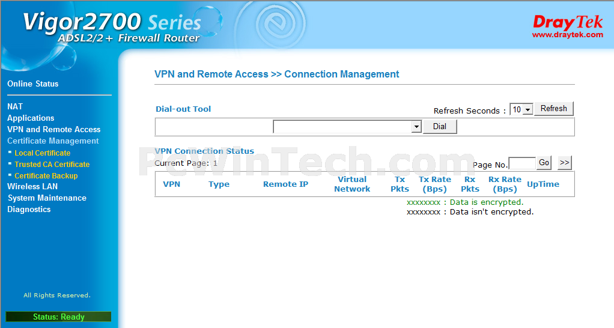Open Certificate Backup page
The height and width of the screenshot is (328, 614).
pyautogui.click(x=46, y=176)
